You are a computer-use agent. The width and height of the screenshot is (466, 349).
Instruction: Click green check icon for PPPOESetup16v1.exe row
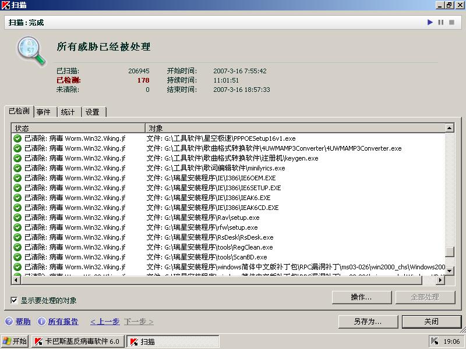[17, 138]
